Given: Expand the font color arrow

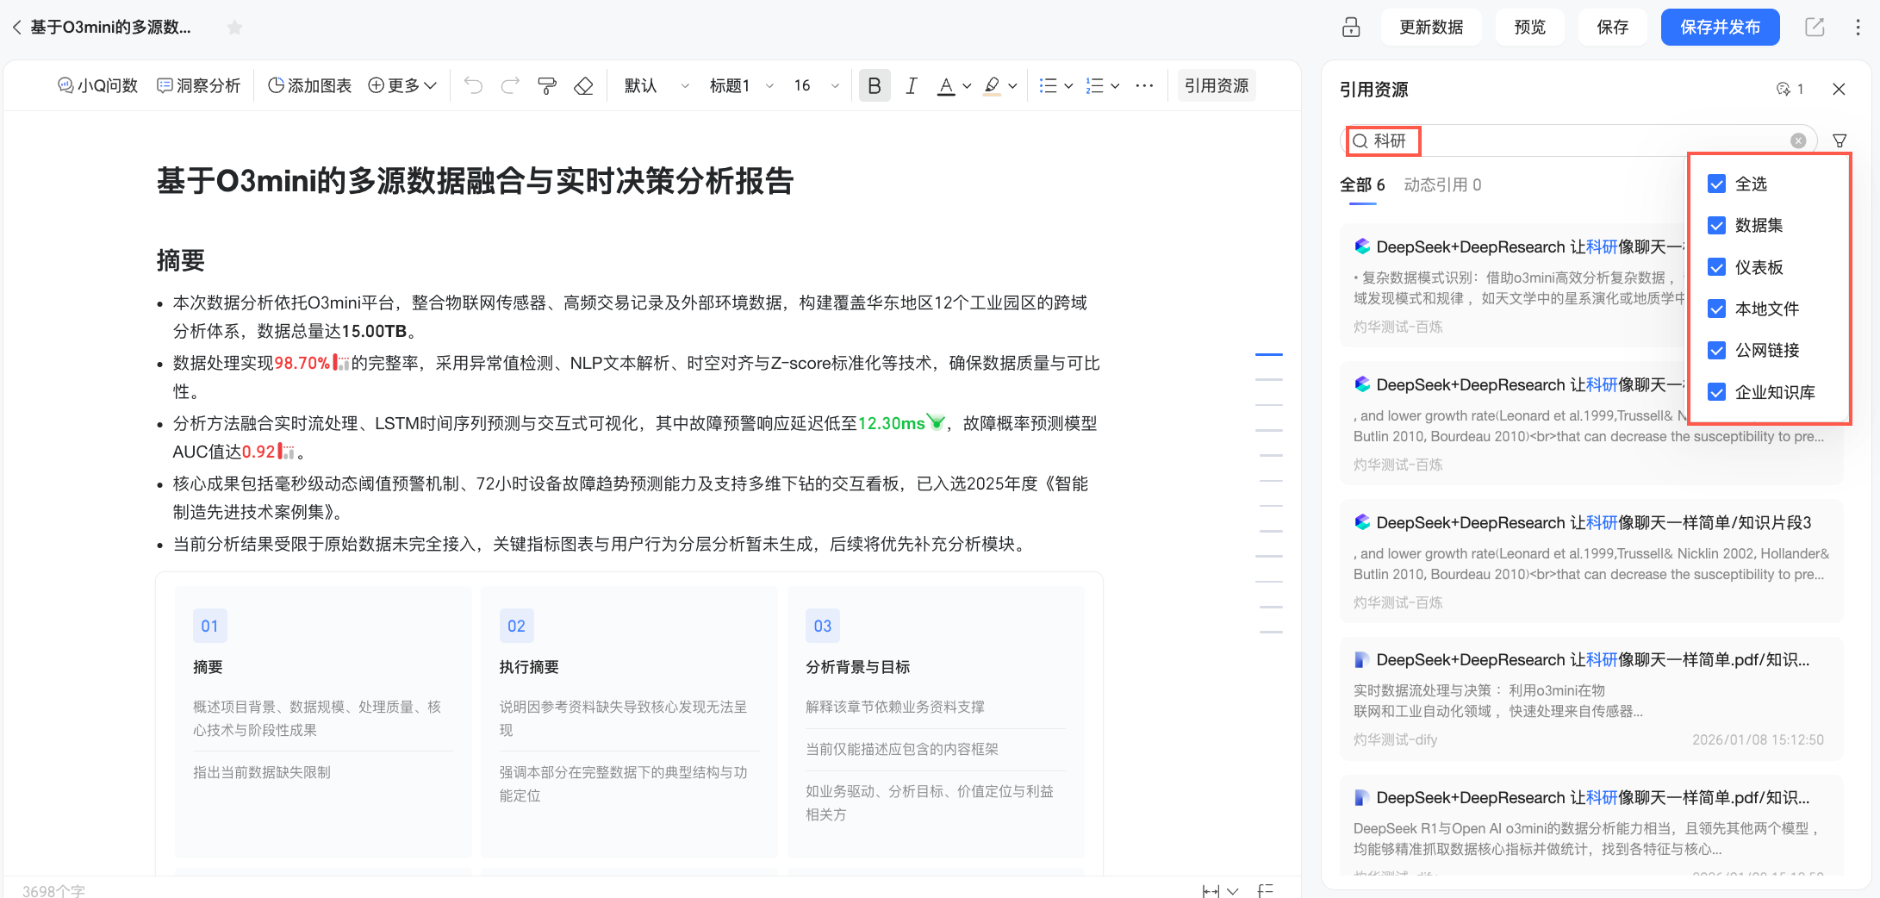Looking at the screenshot, I should pos(967,85).
